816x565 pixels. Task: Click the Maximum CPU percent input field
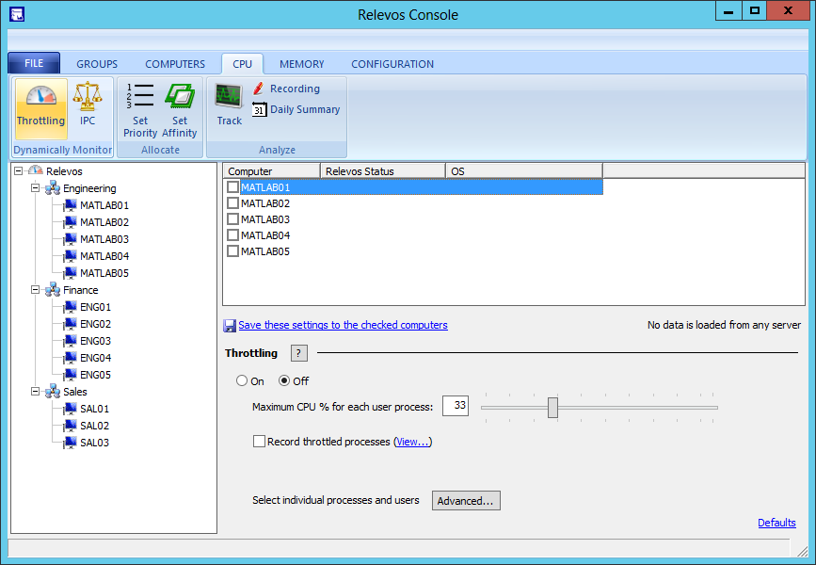pyautogui.click(x=456, y=406)
